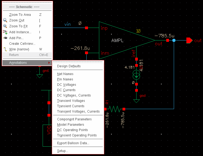Click the Add Pin icon
This screenshot has width=203, height=156.
point(5,38)
